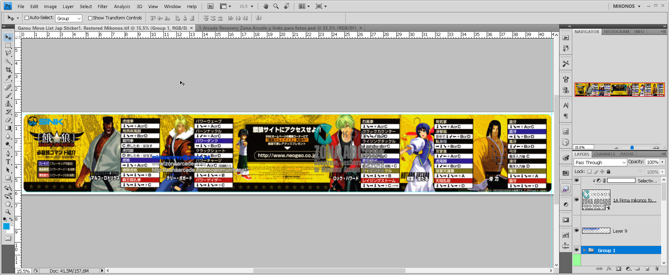Select the Healing Brush tool
669x275 pixels.
tap(8, 87)
